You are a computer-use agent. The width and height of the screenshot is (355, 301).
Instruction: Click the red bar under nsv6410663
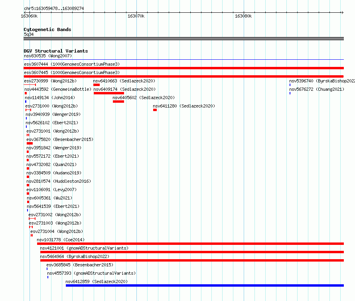[x=97, y=85]
